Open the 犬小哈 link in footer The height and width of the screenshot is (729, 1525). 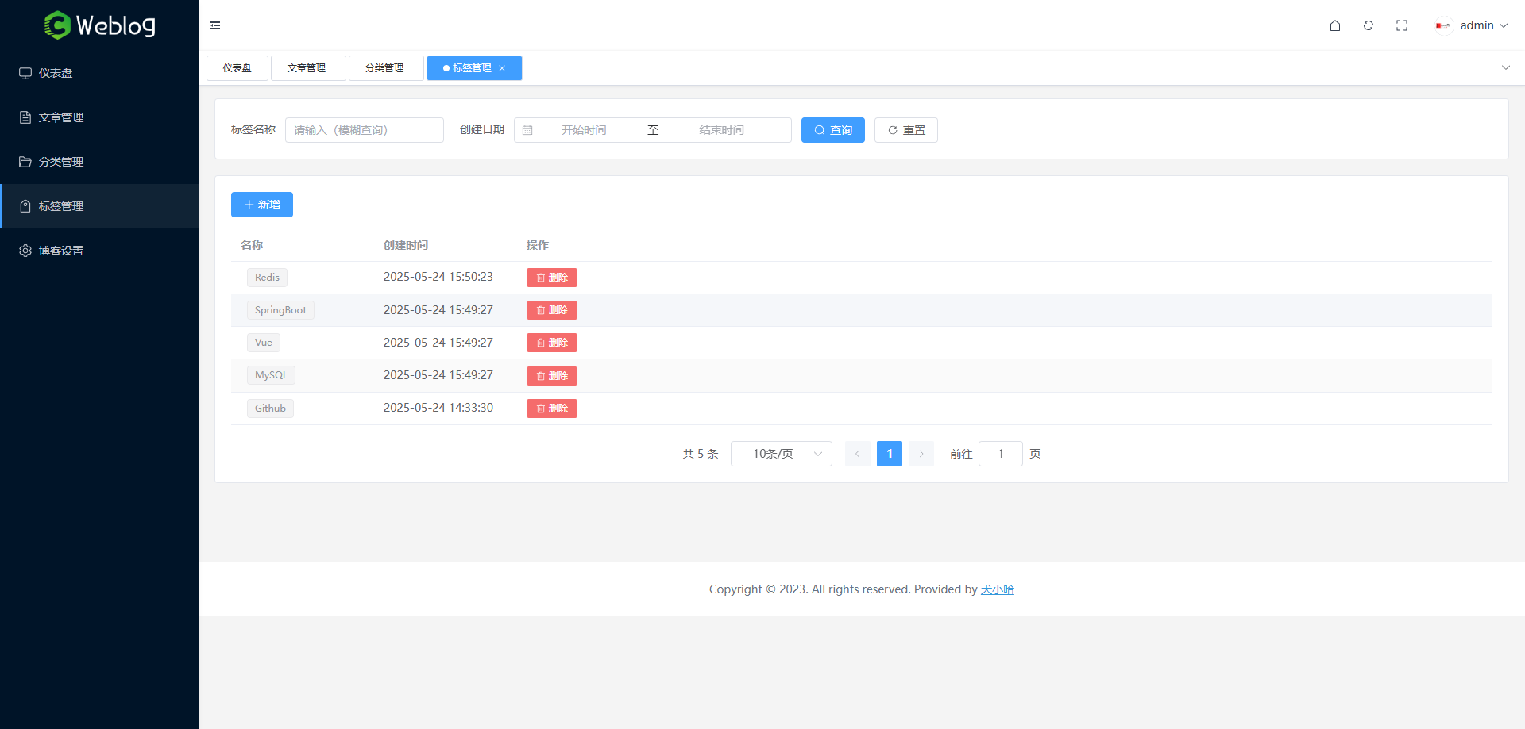point(997,589)
